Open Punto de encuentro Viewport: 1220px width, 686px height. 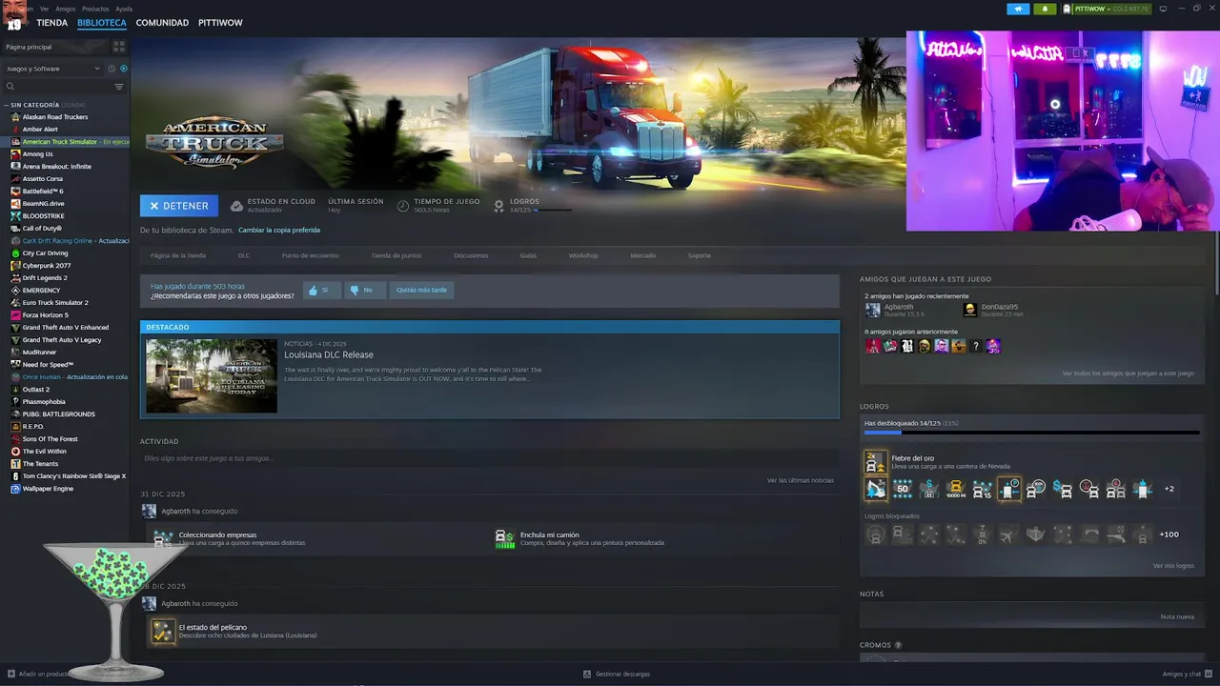tap(310, 255)
